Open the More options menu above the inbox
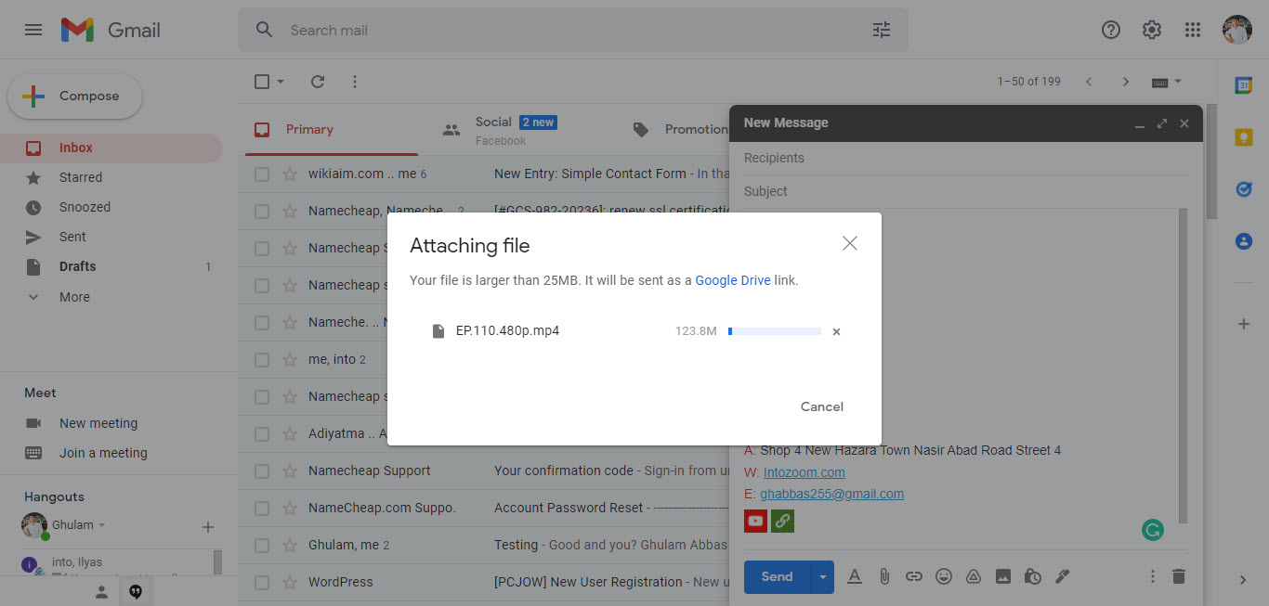The height and width of the screenshot is (606, 1269). (355, 82)
